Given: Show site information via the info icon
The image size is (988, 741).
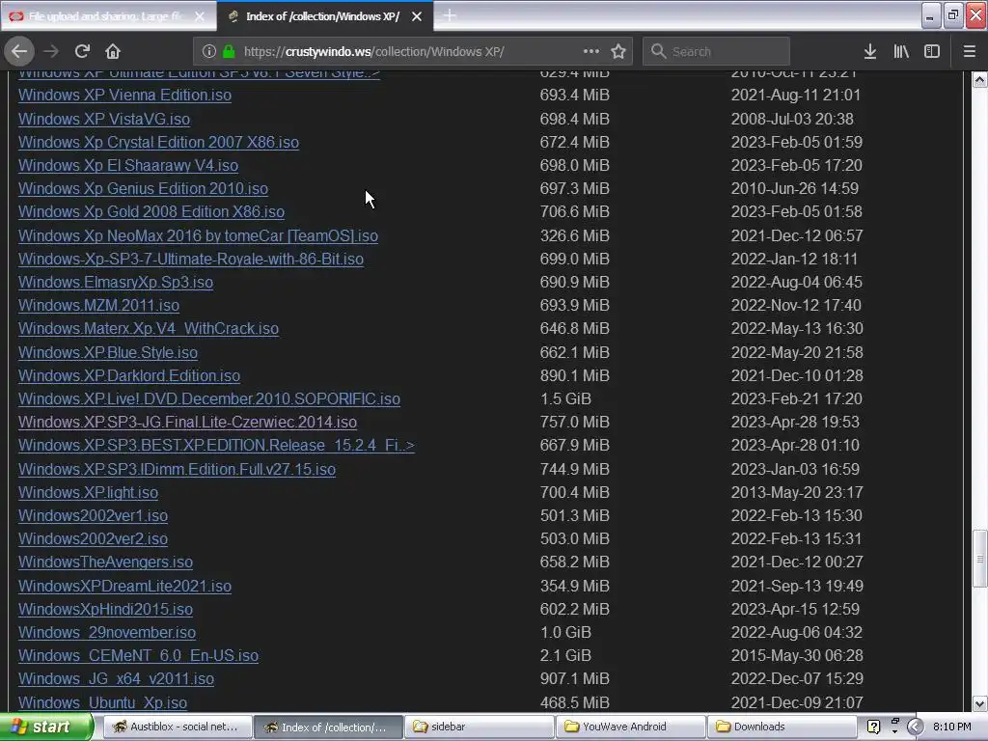Looking at the screenshot, I should click(209, 51).
